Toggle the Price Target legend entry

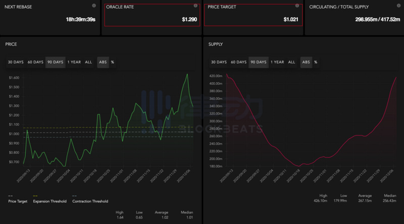click(18, 201)
